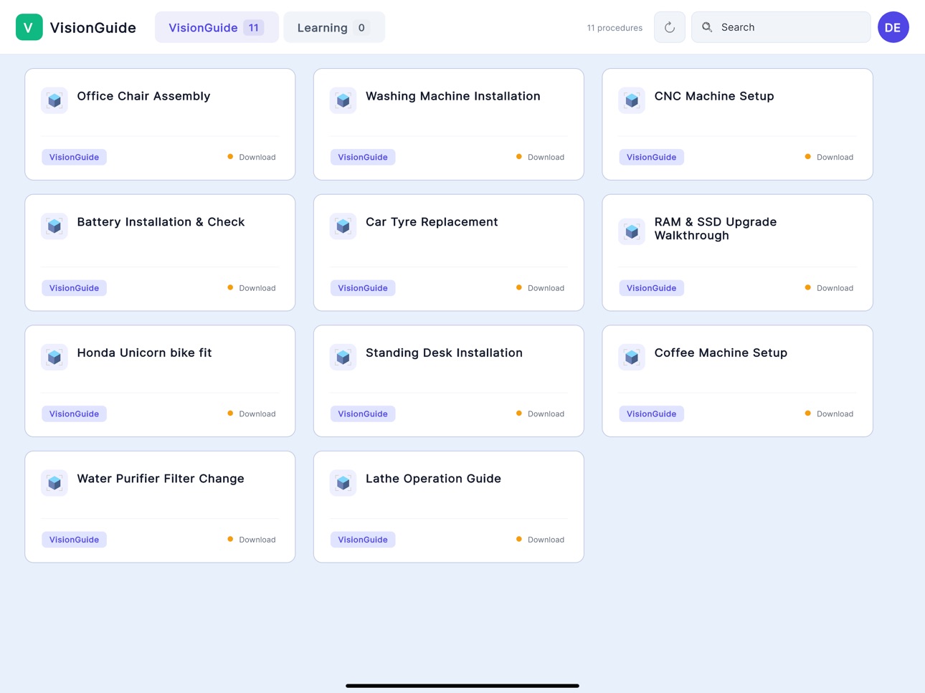Click the cube icon on RAM & SSD Upgrade
Screen dimensions: 925x693
632,231
